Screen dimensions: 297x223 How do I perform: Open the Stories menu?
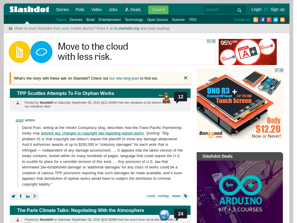62,10
